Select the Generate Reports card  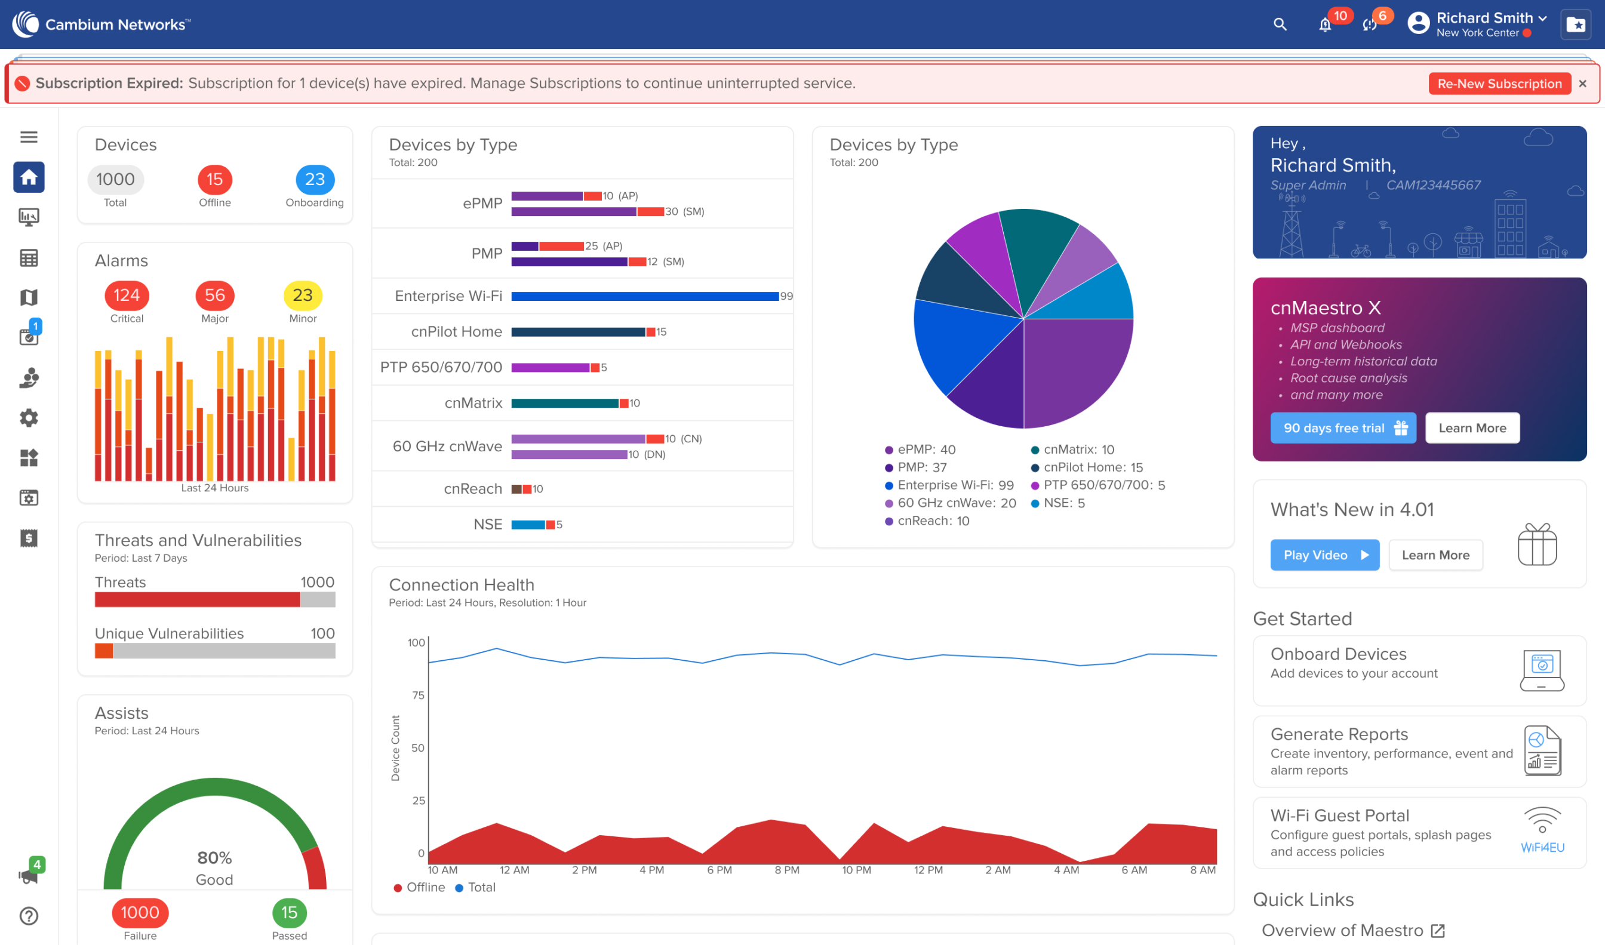(x=1419, y=751)
